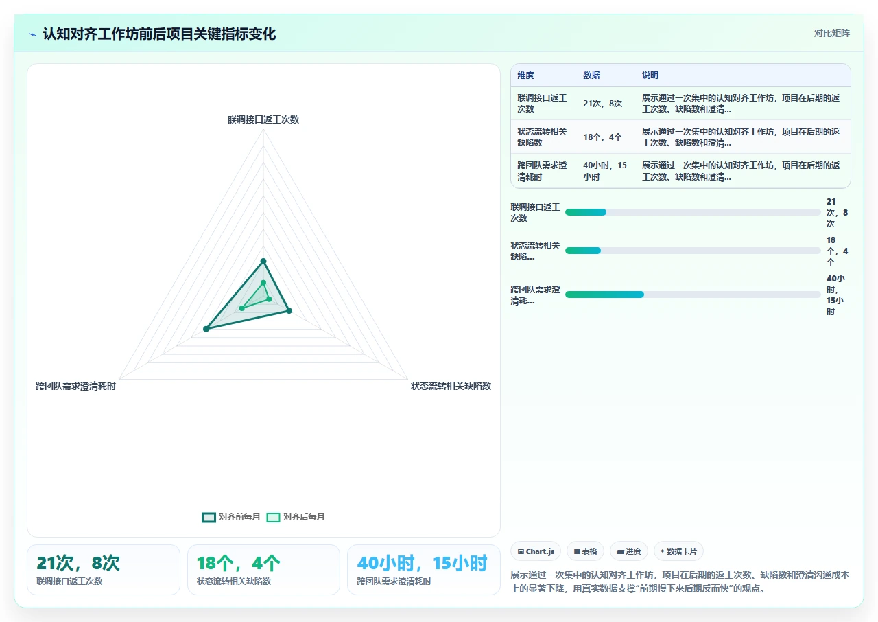Viewport: 878px width, 622px height.
Task: Click the 对比矩阵 label at top right
Action: pos(831,33)
